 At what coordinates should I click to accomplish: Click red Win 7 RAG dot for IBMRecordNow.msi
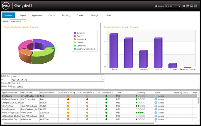tap(68, 99)
